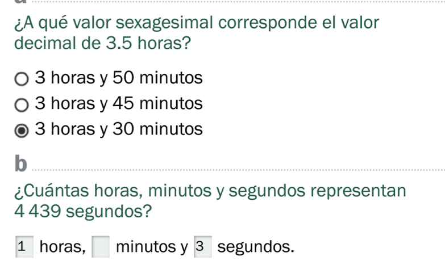Viewport: 445px width, 273px height.
Task: Click the section letter "b" heading
Action: (20, 163)
